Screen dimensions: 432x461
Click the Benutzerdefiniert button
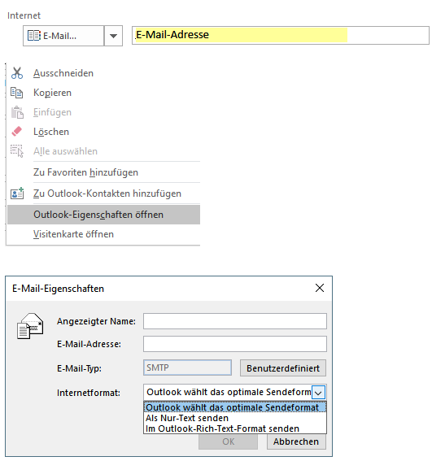click(283, 368)
